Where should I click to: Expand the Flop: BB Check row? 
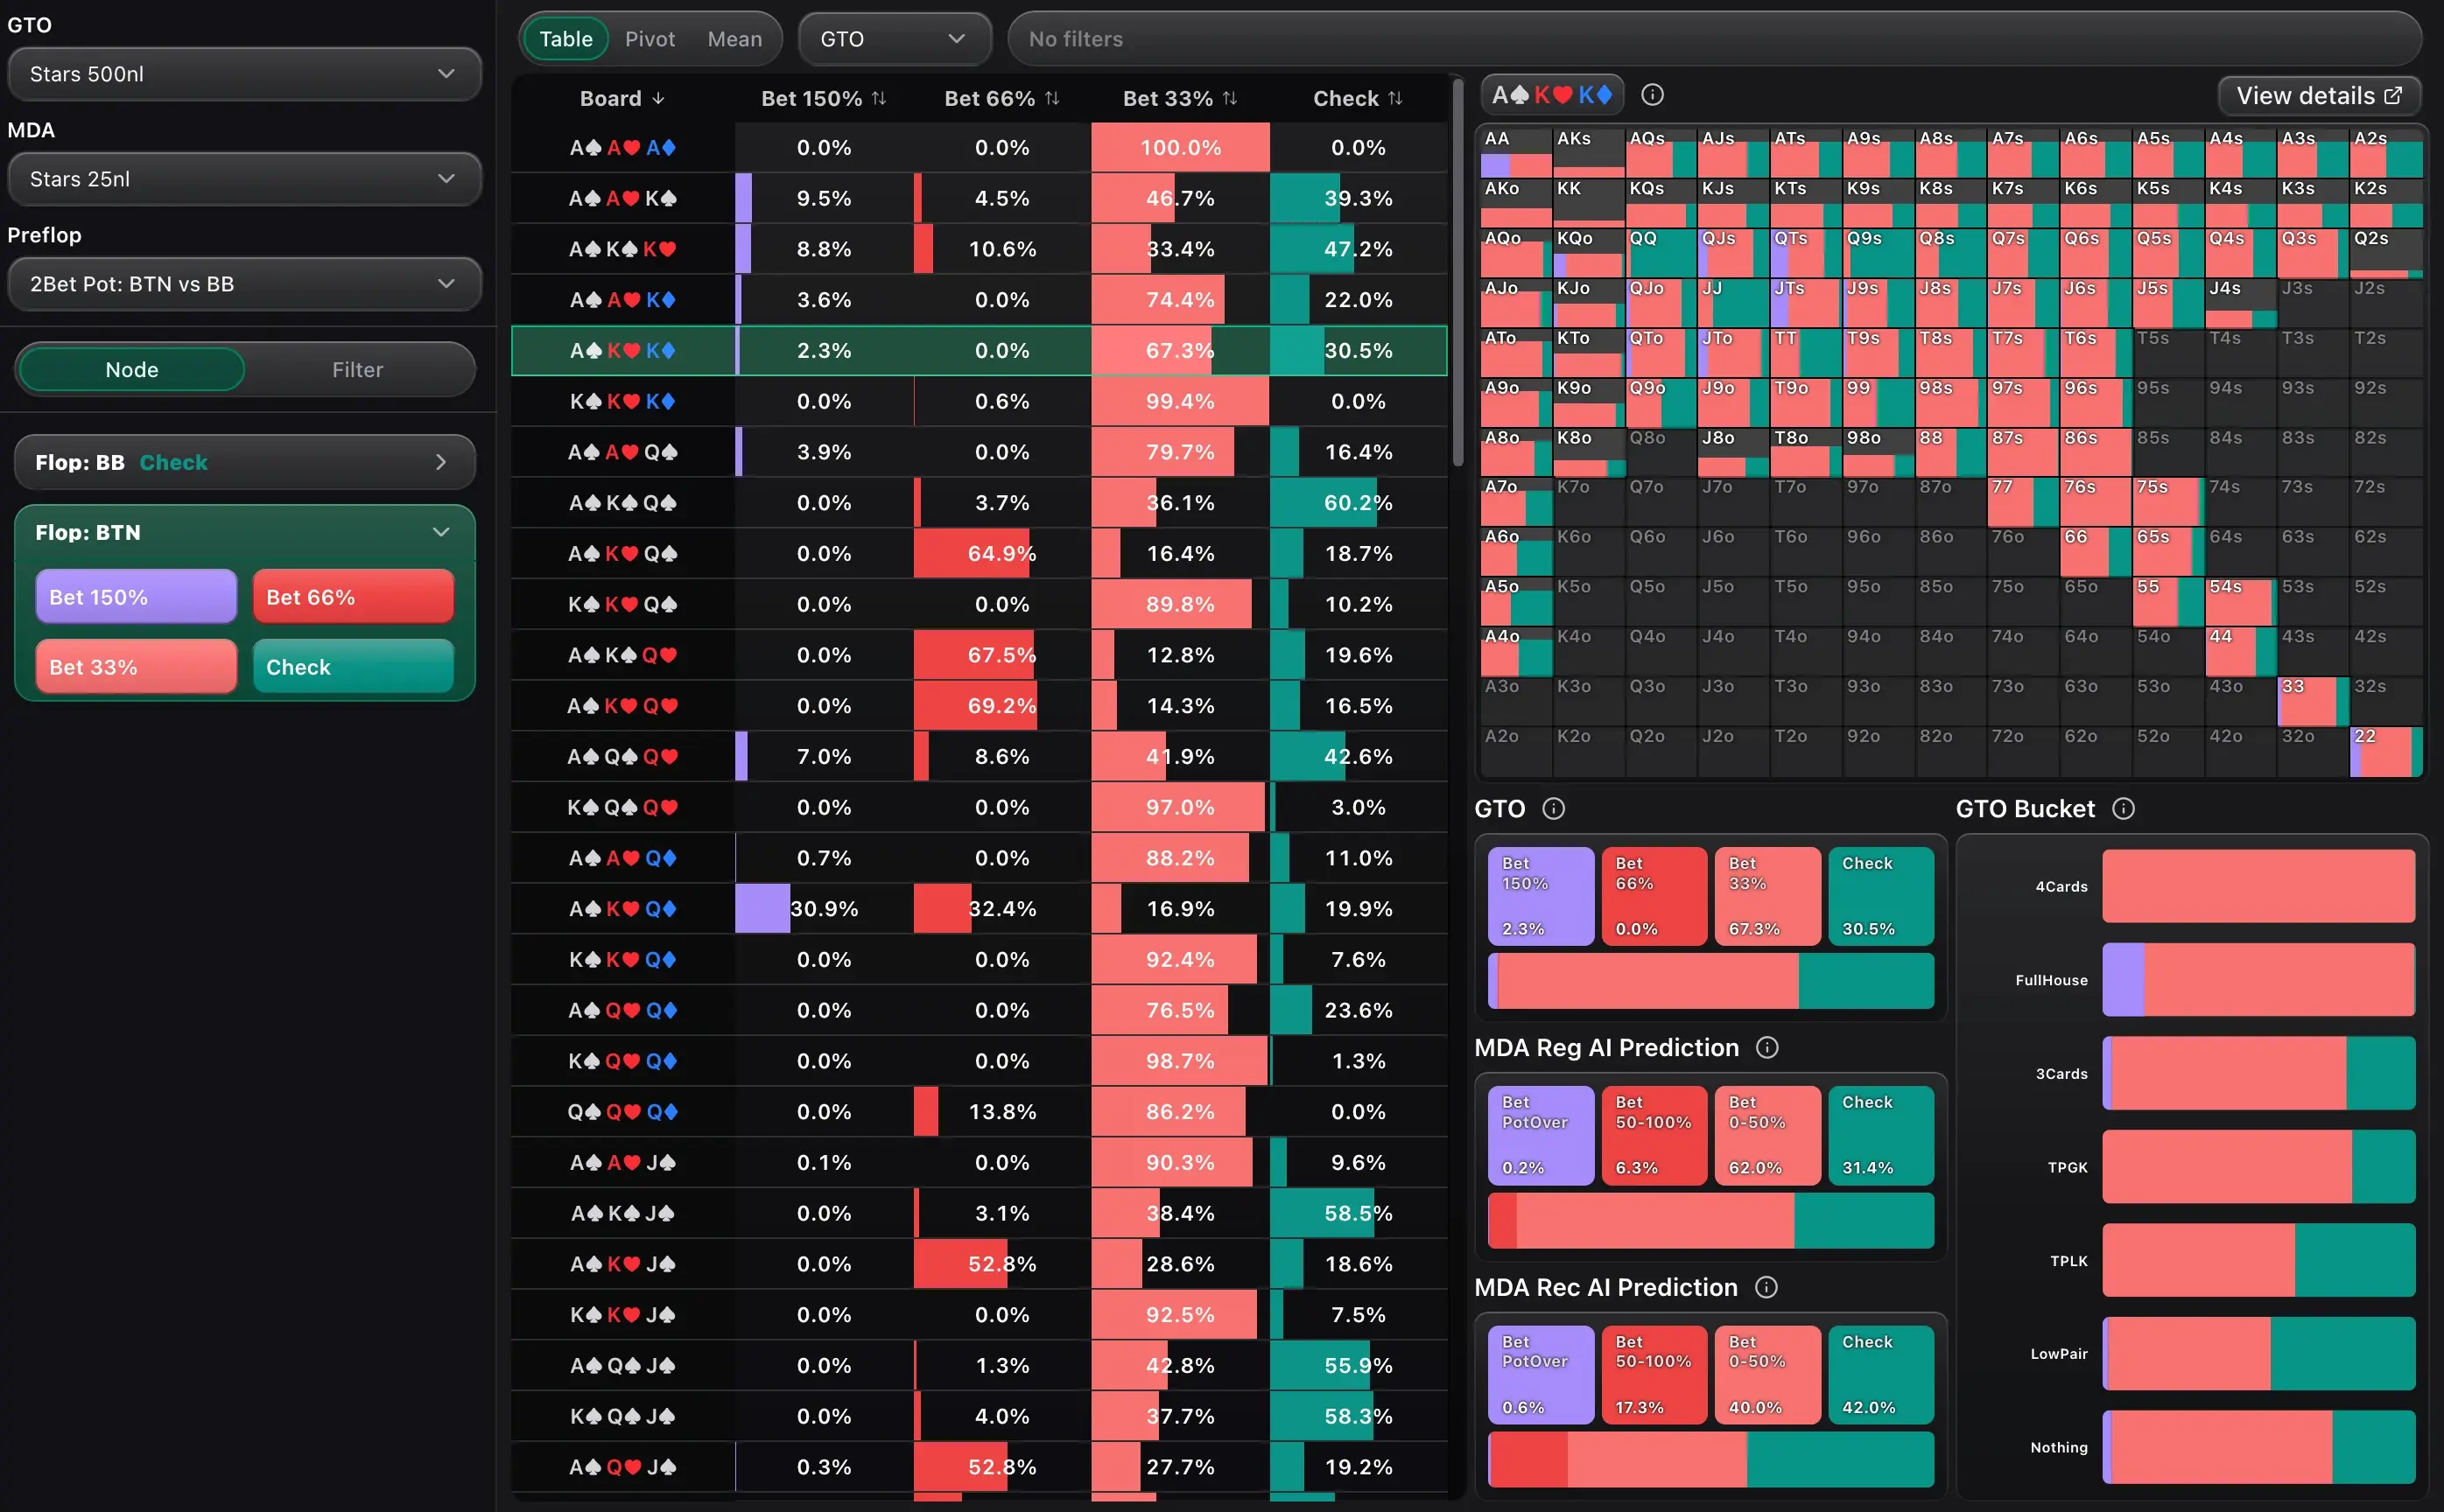pos(244,462)
